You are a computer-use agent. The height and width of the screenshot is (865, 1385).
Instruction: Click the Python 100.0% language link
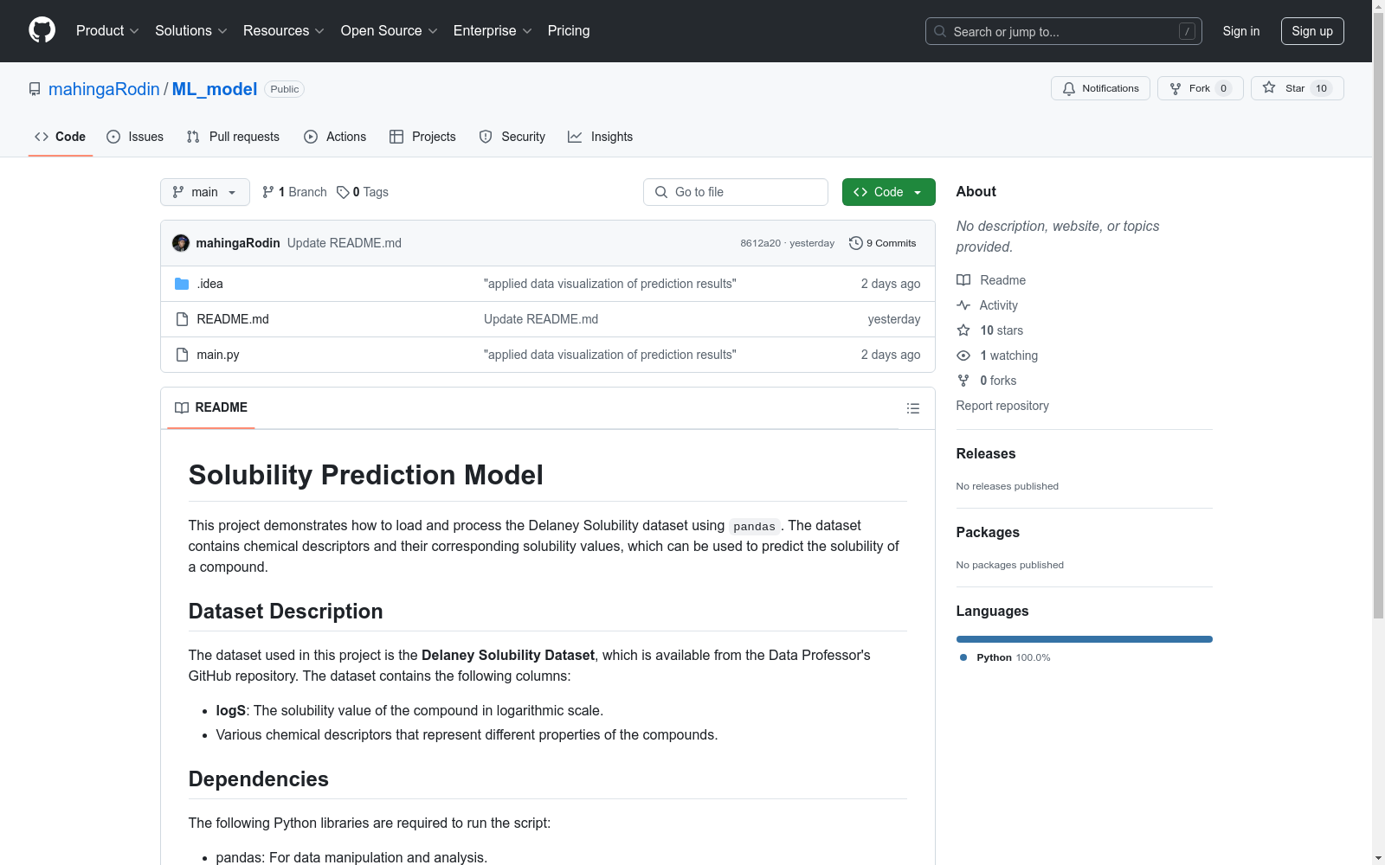[1005, 657]
